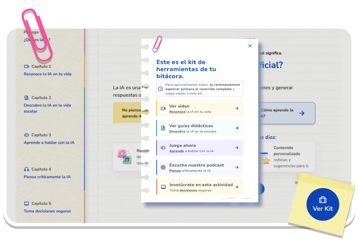Click the underlined Reconoce text in Ver video
Screen dimensions: 358x240
click(177, 112)
